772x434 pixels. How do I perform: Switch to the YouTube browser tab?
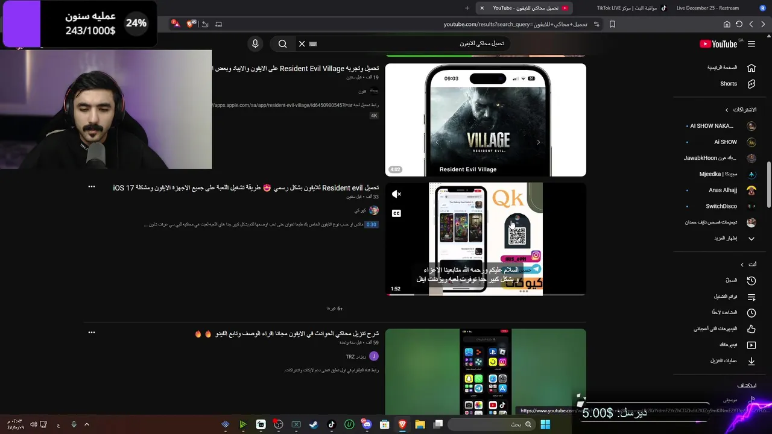click(x=524, y=8)
